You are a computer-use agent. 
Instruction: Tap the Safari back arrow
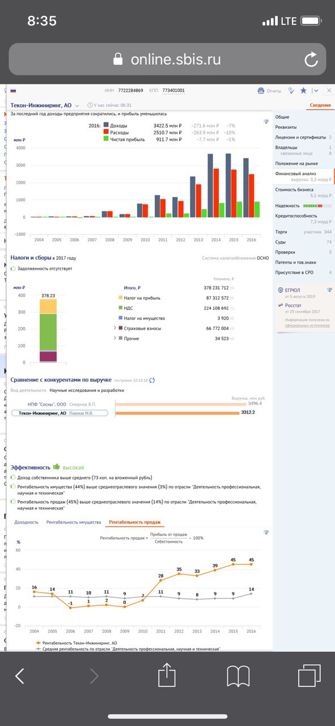click(x=20, y=676)
